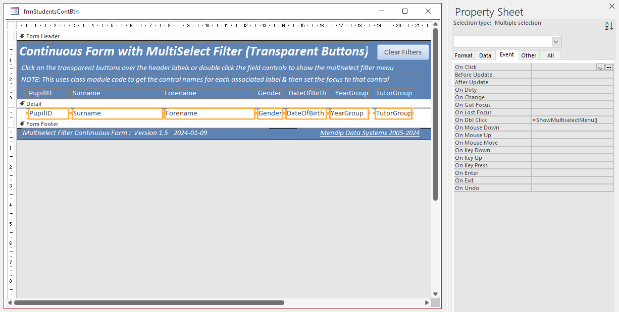
Task: Click the After Update property field
Action: coord(573,82)
